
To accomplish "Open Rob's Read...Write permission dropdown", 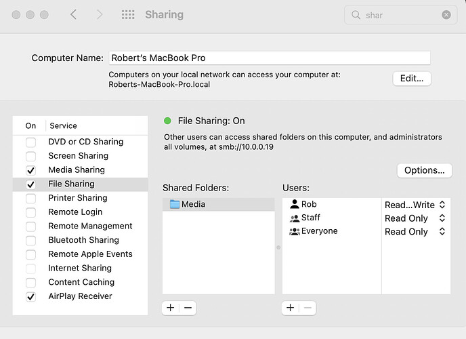I will click(415, 205).
